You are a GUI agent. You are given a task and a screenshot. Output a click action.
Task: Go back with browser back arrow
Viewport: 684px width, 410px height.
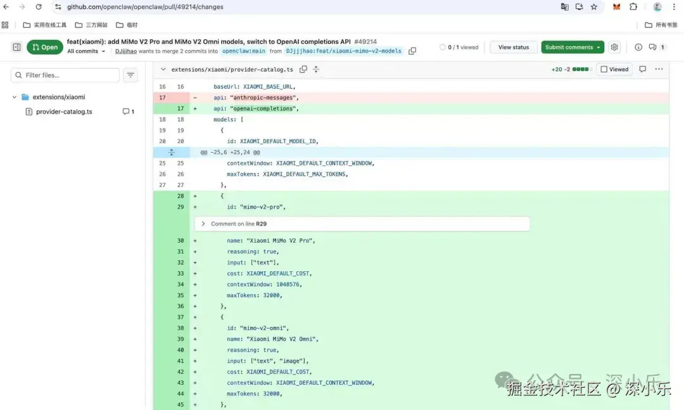(6, 7)
